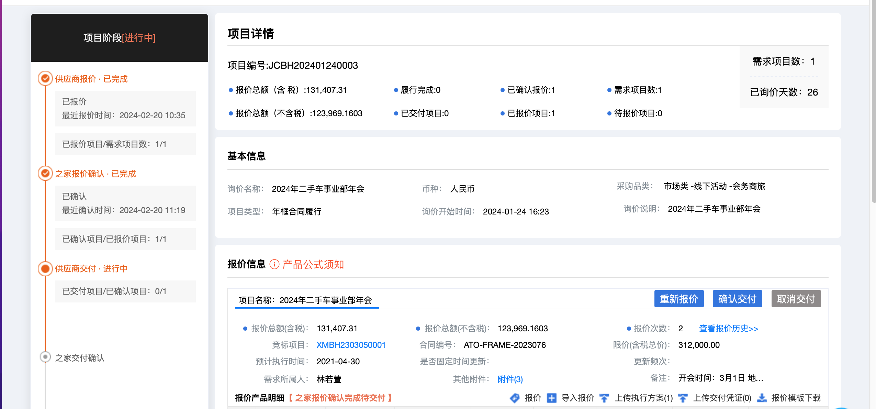Click the 供应商交付 in-progress stage marker

point(45,268)
